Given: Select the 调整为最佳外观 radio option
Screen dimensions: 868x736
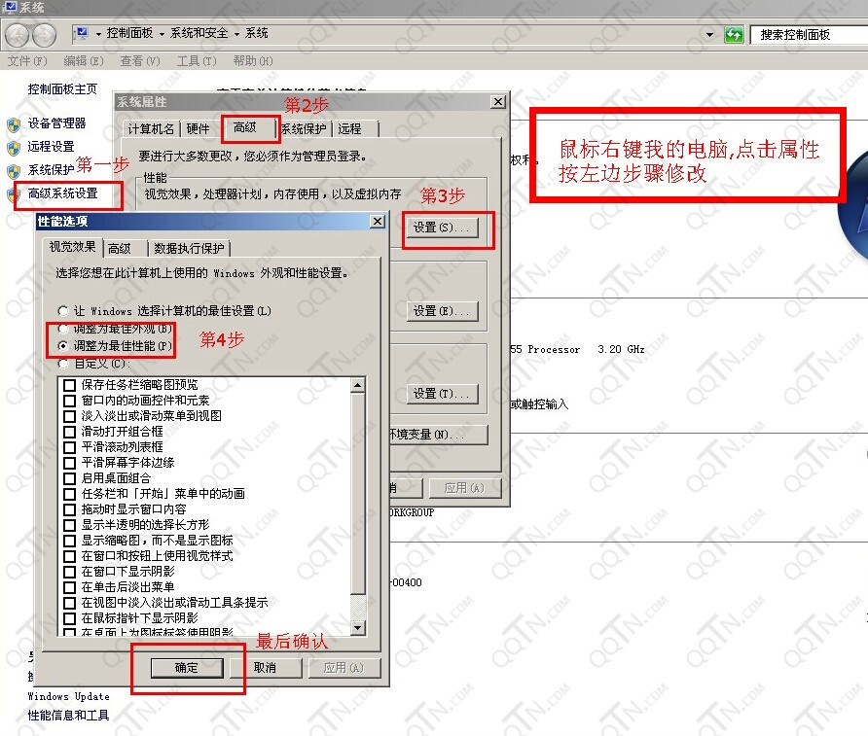Looking at the screenshot, I should tap(64, 329).
